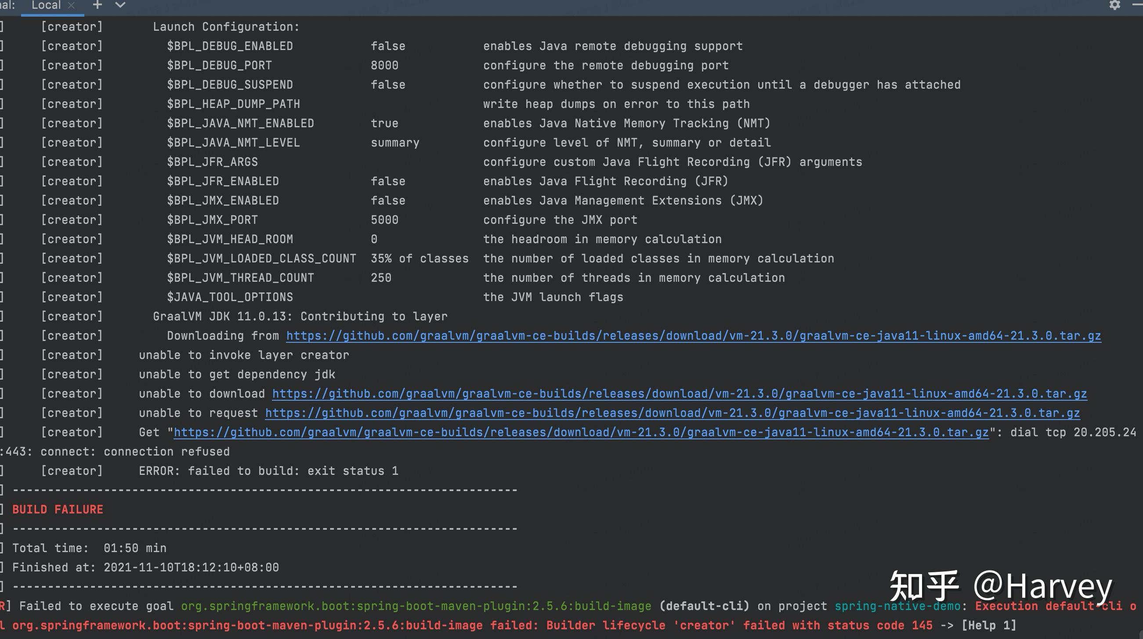Click the $JAVA_TOOL_OPTIONS variable text
The height and width of the screenshot is (639, 1143).
pos(230,297)
